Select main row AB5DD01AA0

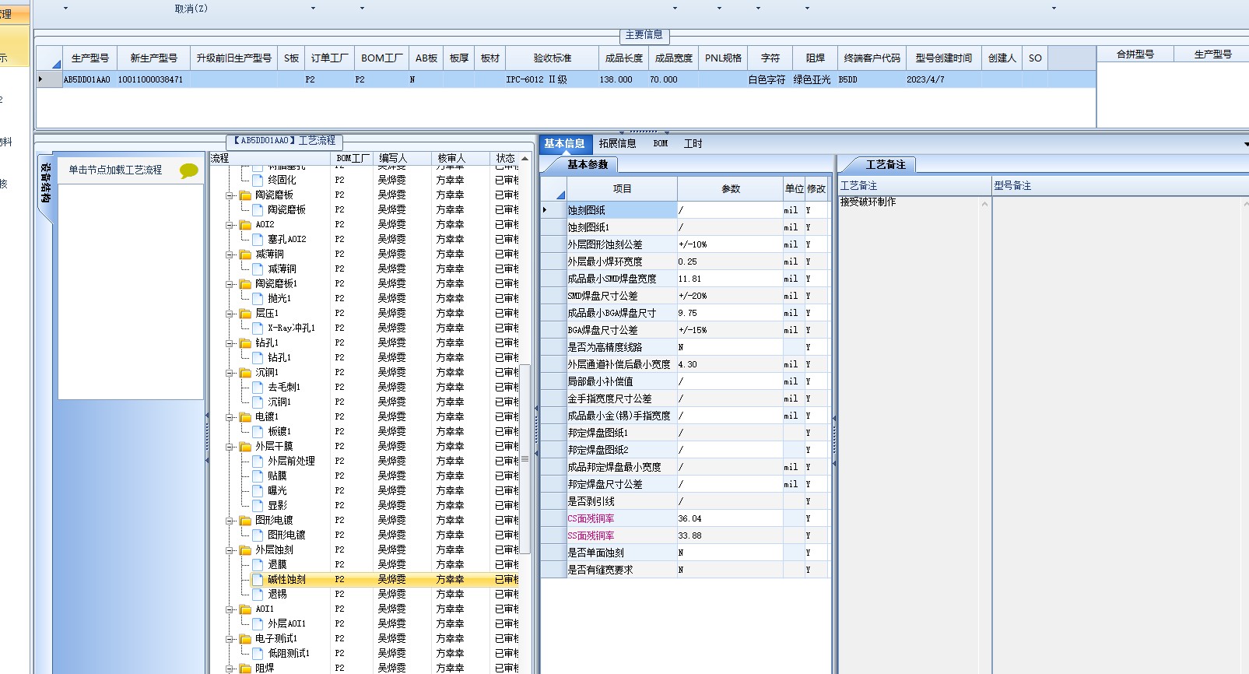[x=566, y=79]
